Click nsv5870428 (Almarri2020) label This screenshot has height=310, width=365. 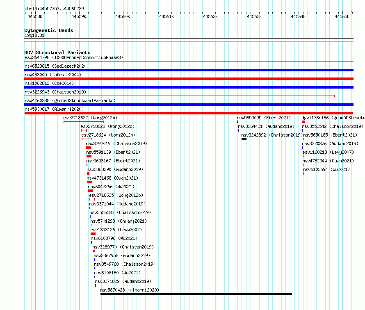click(x=130, y=290)
